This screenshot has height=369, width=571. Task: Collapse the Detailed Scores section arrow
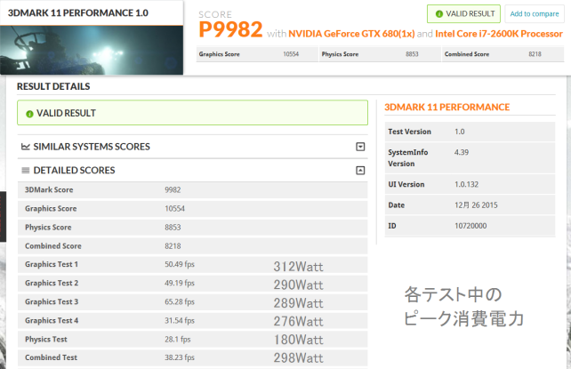point(360,171)
